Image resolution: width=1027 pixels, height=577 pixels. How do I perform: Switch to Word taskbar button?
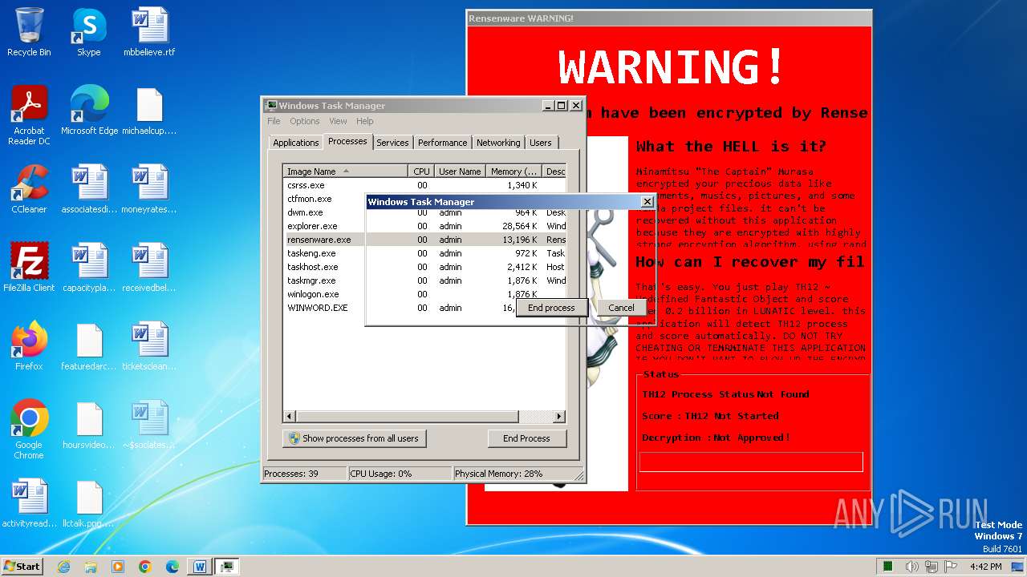[x=200, y=567]
